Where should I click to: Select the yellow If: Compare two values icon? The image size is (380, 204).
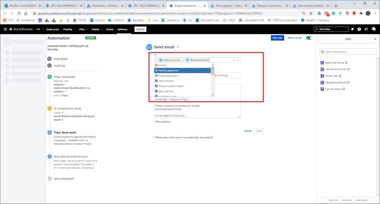click(50, 108)
